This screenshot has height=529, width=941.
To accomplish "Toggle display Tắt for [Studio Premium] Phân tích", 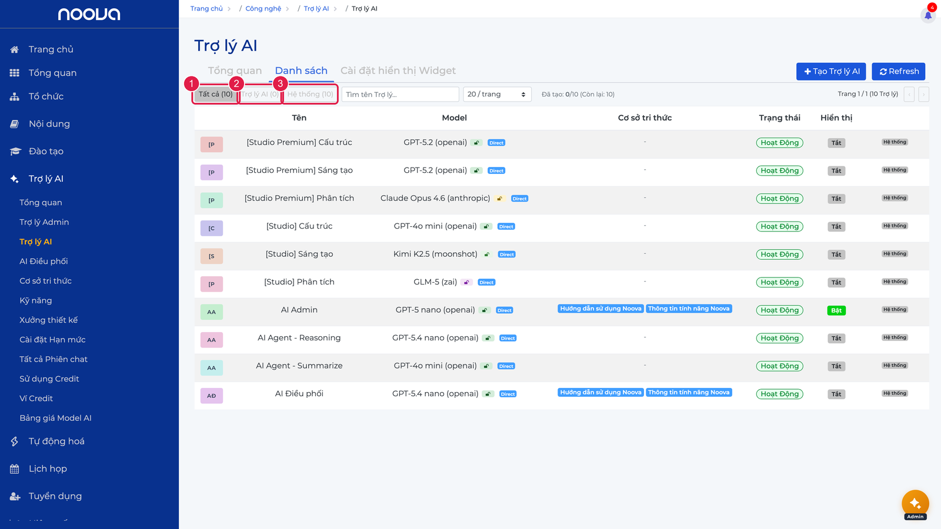I will click(836, 199).
